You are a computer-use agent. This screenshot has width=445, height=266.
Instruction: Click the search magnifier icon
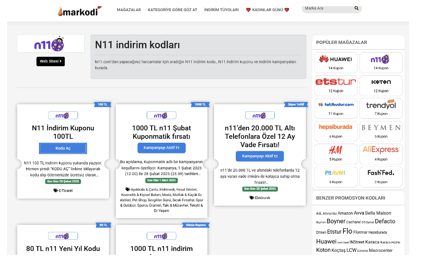click(x=356, y=8)
